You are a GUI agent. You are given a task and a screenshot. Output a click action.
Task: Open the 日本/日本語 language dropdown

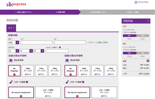tap(143, 2)
